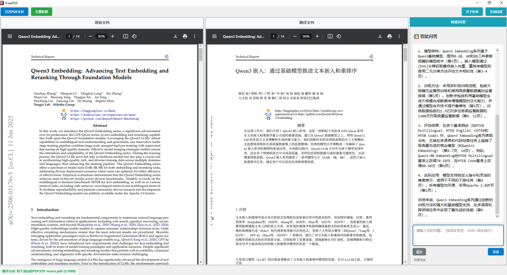Screen dimensions: 507x275
Task: Click the 90% zoom field in translated viewer
Action: coord(306,36)
